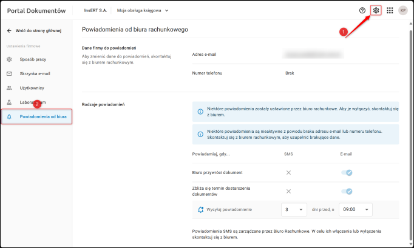Click the Laboratorium flask icon
Screen dimensions: 414x248
9,102
